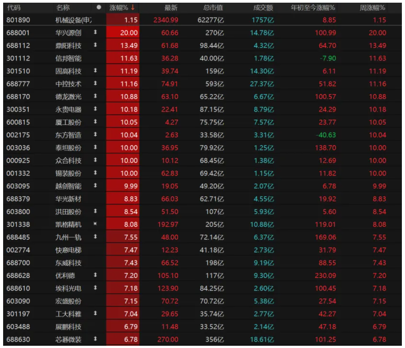
Task: Click the 最新 price column header
Action: tap(171, 8)
